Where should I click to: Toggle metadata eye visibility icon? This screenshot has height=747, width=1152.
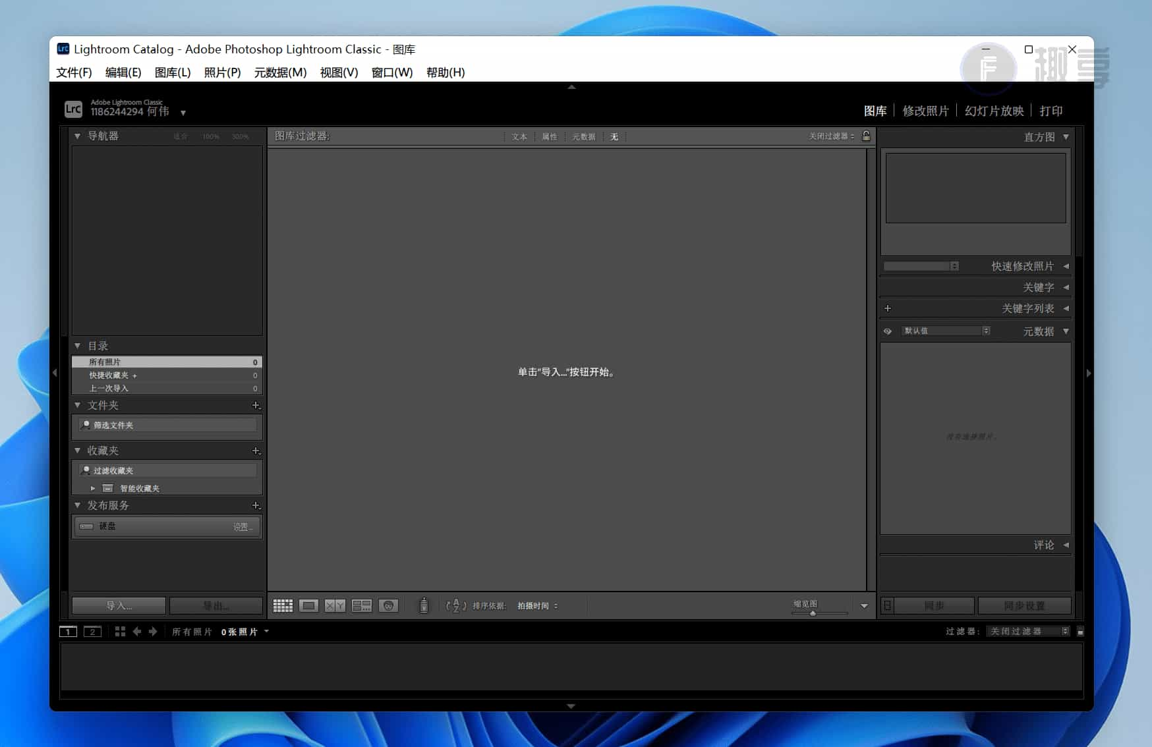click(888, 331)
